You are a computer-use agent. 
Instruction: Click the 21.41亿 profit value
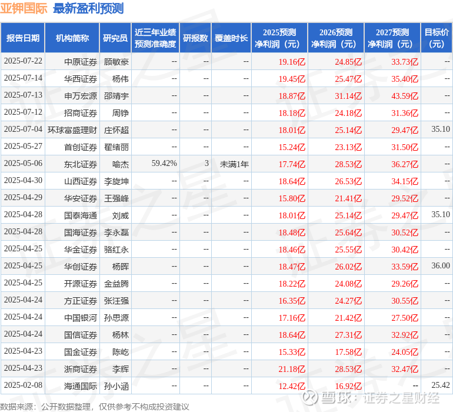click(x=348, y=198)
